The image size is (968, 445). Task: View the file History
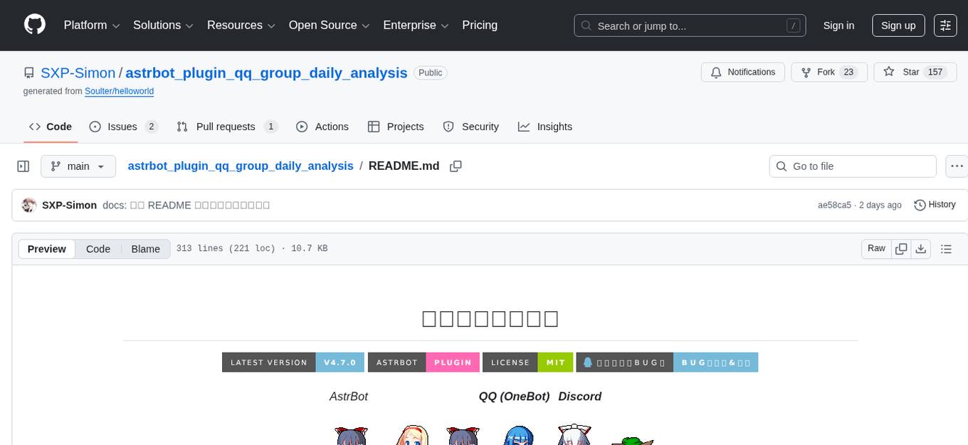(x=935, y=205)
